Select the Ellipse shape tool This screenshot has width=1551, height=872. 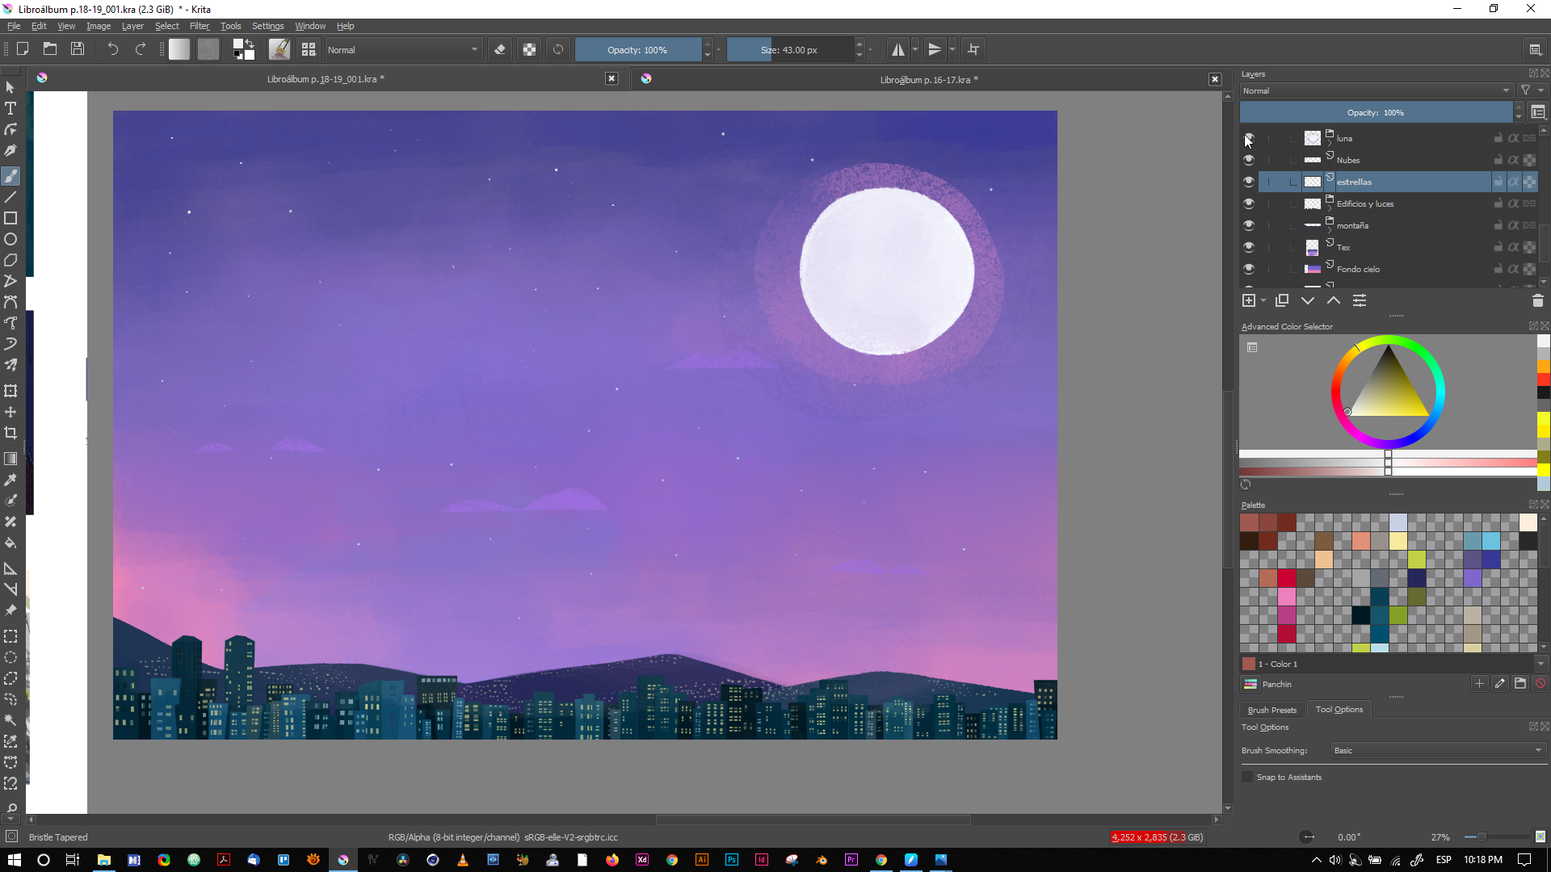[11, 239]
